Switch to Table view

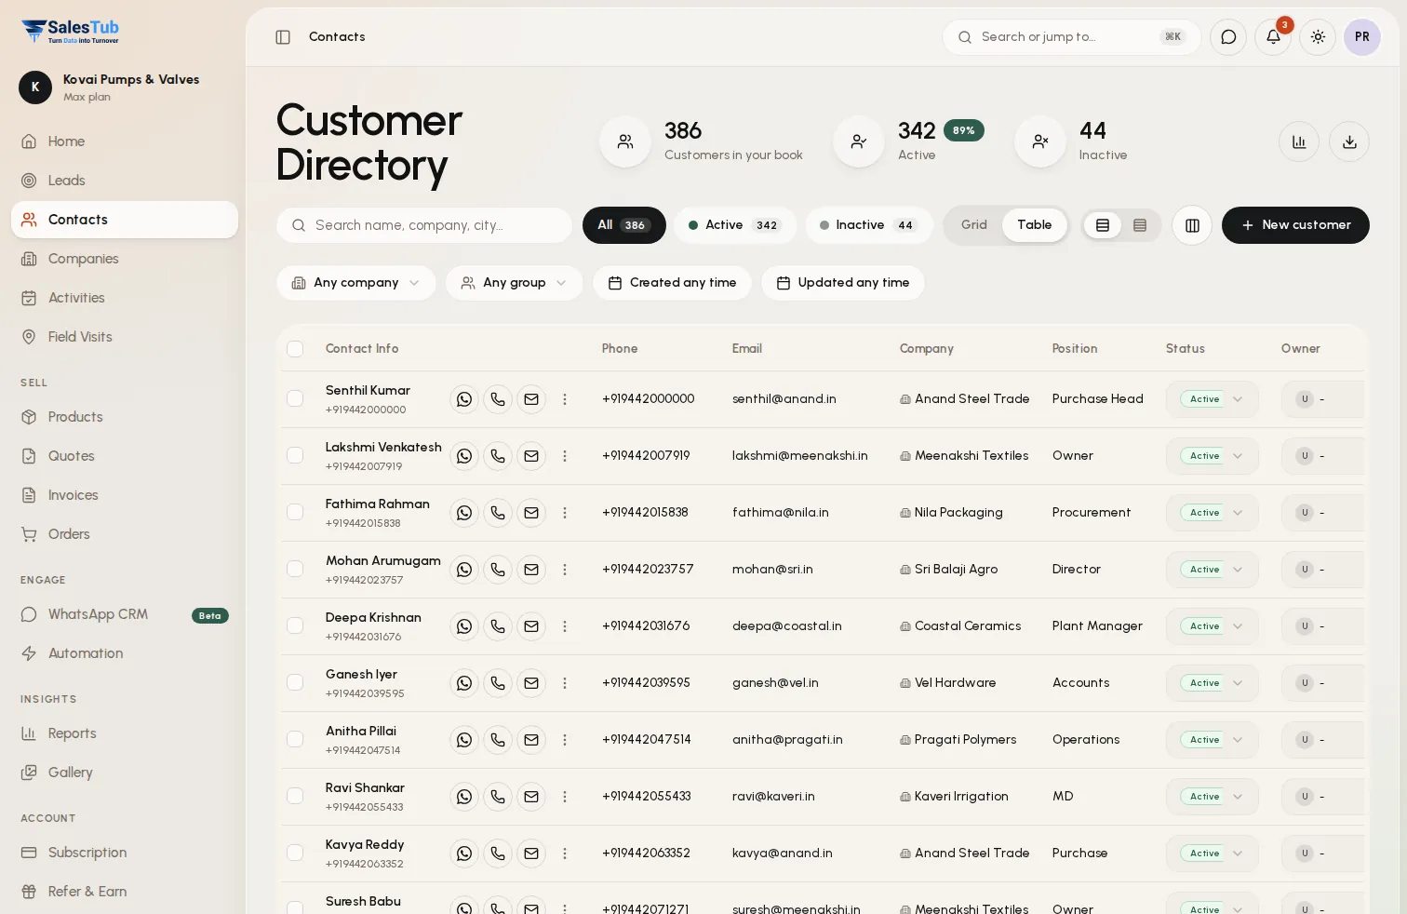point(1034,225)
